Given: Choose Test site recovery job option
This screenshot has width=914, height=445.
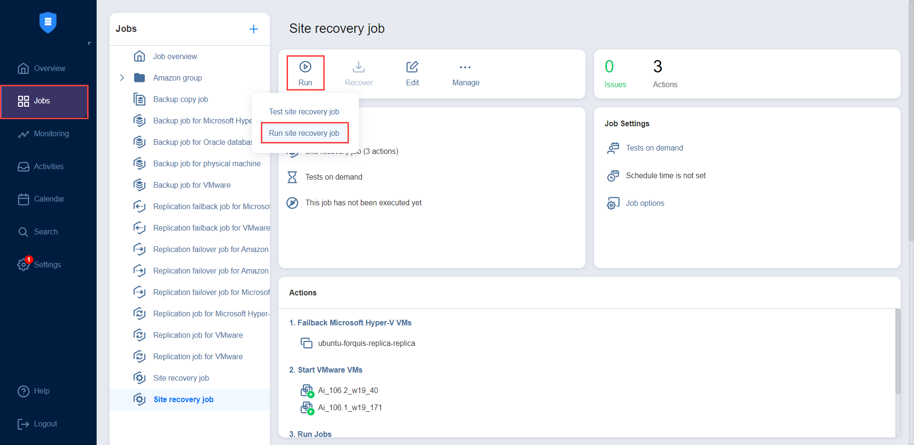Looking at the screenshot, I should coord(304,111).
